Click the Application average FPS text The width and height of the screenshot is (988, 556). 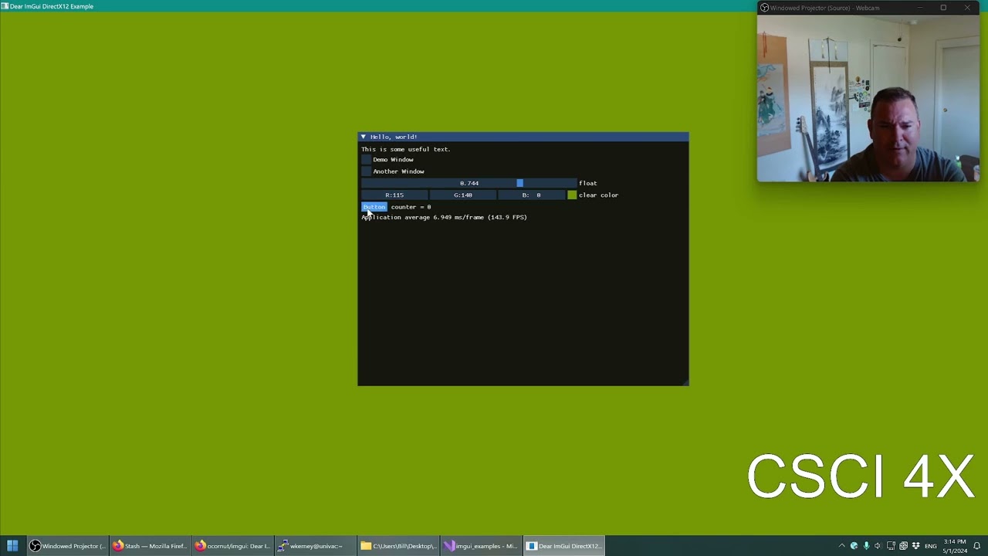coord(444,217)
